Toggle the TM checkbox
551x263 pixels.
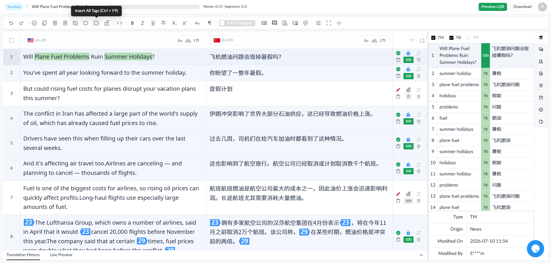pos(433,38)
